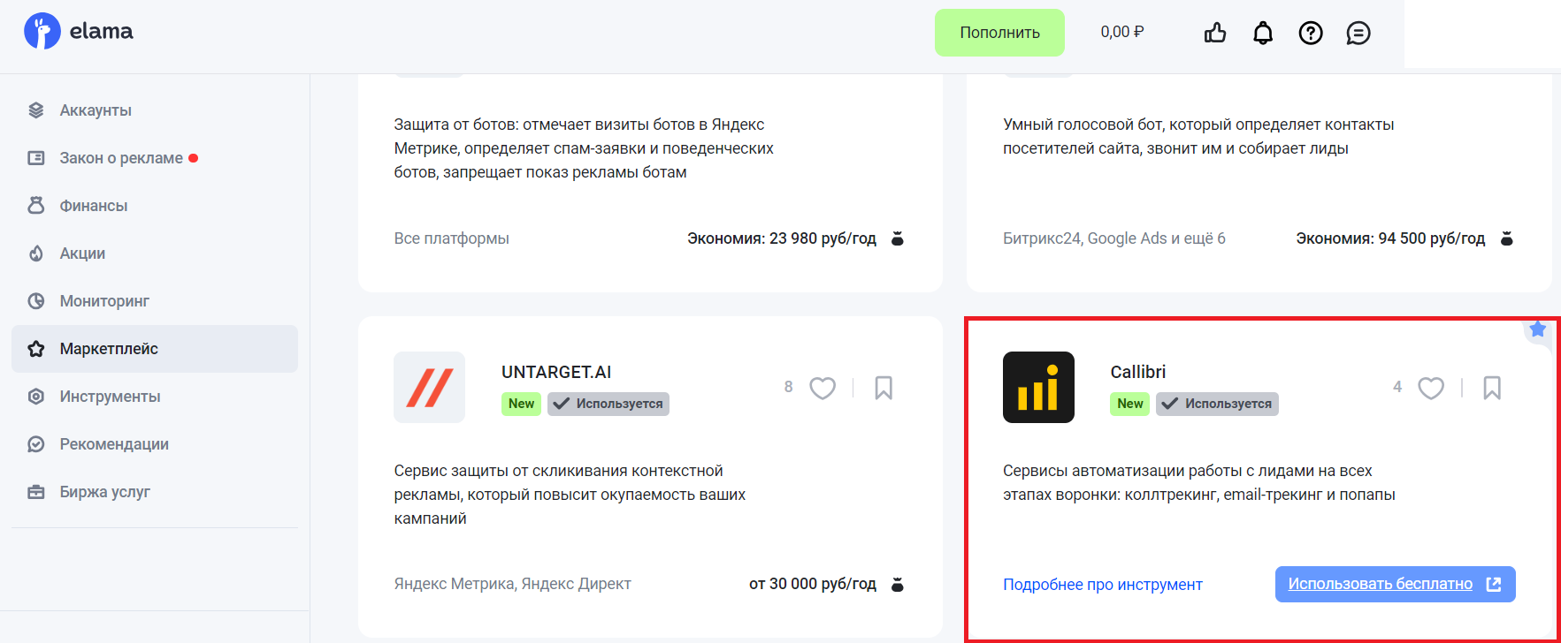The image size is (1561, 643).
Task: Go to Рекомендации section
Action: [155, 444]
